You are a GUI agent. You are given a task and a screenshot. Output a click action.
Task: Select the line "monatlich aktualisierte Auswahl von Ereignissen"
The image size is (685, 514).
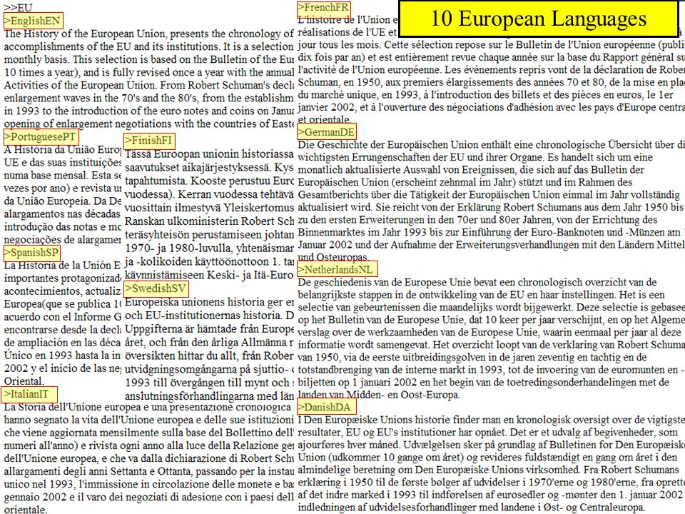[x=471, y=170]
